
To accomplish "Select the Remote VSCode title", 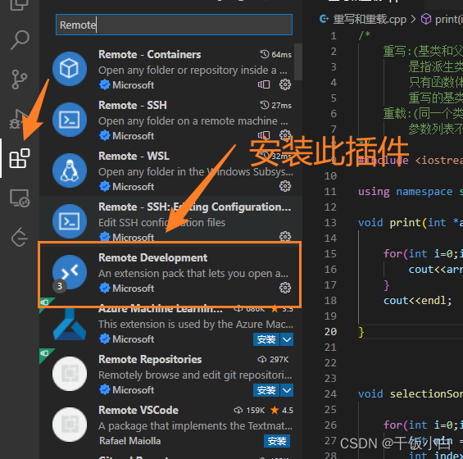I will coord(138,410).
